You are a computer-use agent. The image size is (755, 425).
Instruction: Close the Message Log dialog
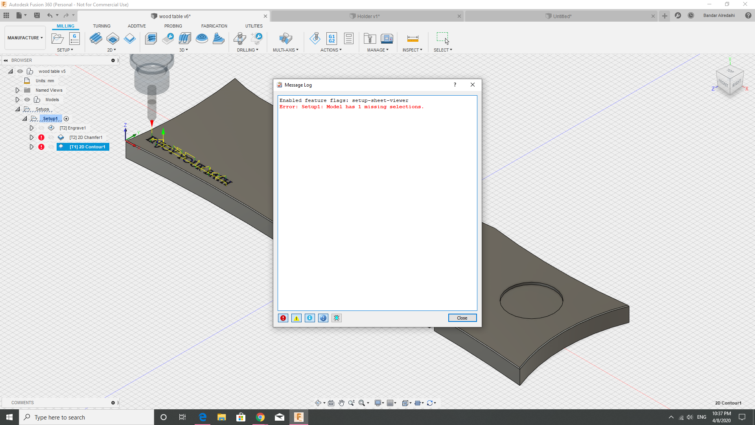point(462,318)
